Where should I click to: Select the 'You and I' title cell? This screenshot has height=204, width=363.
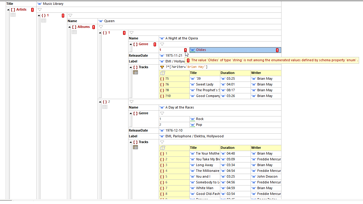pyautogui.click(x=205, y=177)
